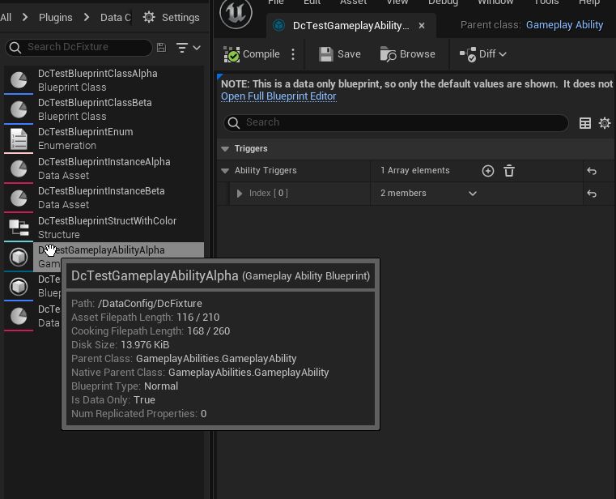The height and width of the screenshot is (499, 616).
Task: Click the DcTestBlueprintClassAlpha asset thumbnail
Action: tap(19, 80)
